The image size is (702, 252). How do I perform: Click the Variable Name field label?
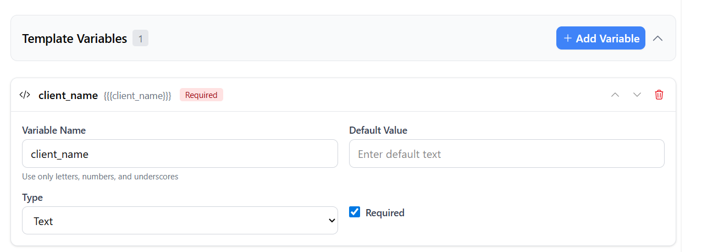[54, 130]
